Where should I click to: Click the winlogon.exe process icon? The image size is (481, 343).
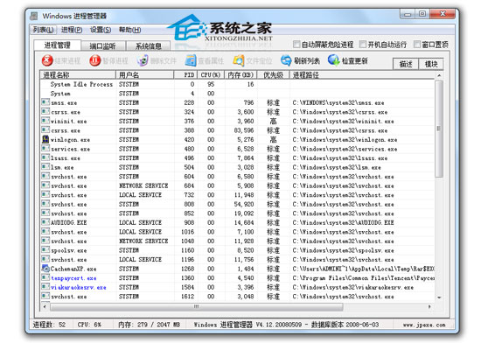(45, 139)
